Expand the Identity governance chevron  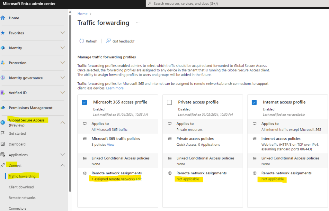[x=63, y=78]
